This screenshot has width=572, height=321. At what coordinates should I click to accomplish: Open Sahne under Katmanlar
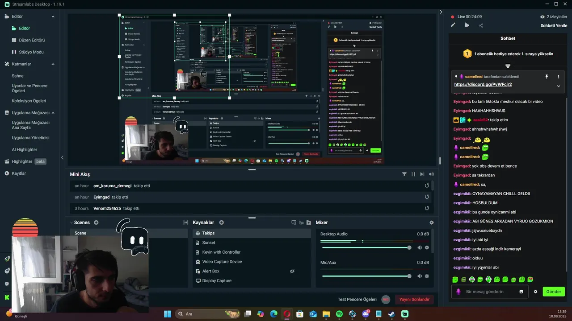click(17, 76)
